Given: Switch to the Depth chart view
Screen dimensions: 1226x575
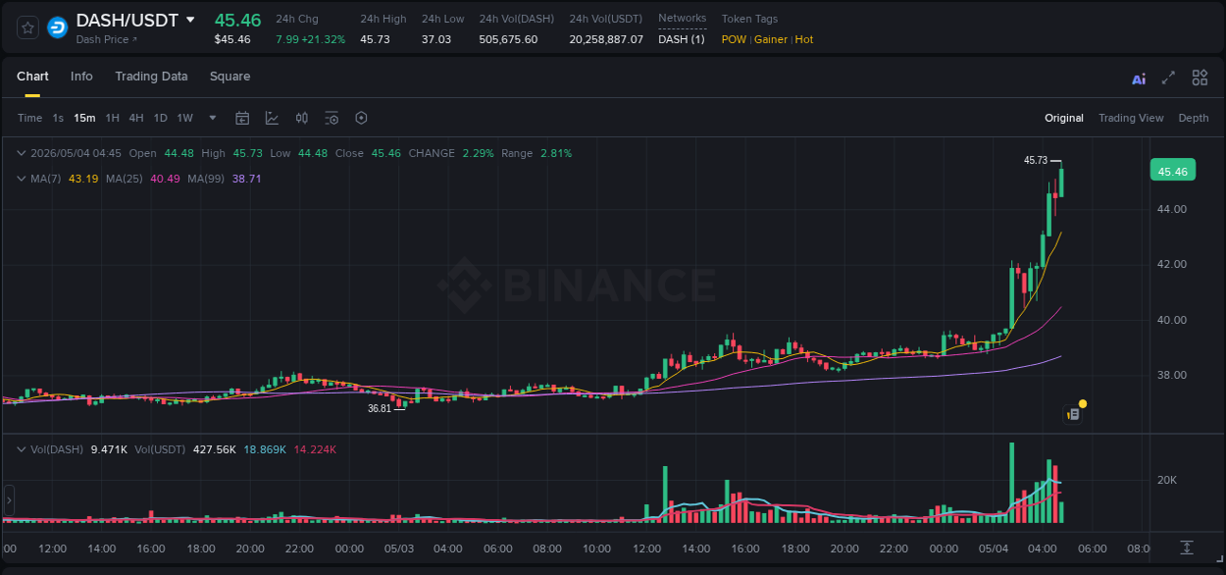Looking at the screenshot, I should pos(1194,118).
